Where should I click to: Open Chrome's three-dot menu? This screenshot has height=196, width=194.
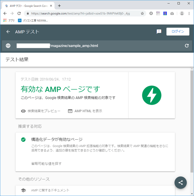click(x=189, y=13)
